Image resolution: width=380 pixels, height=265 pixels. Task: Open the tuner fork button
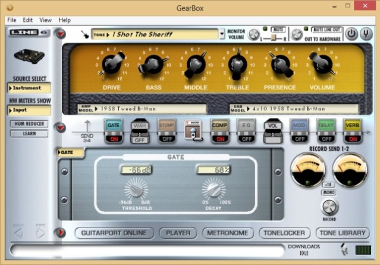click(x=366, y=34)
